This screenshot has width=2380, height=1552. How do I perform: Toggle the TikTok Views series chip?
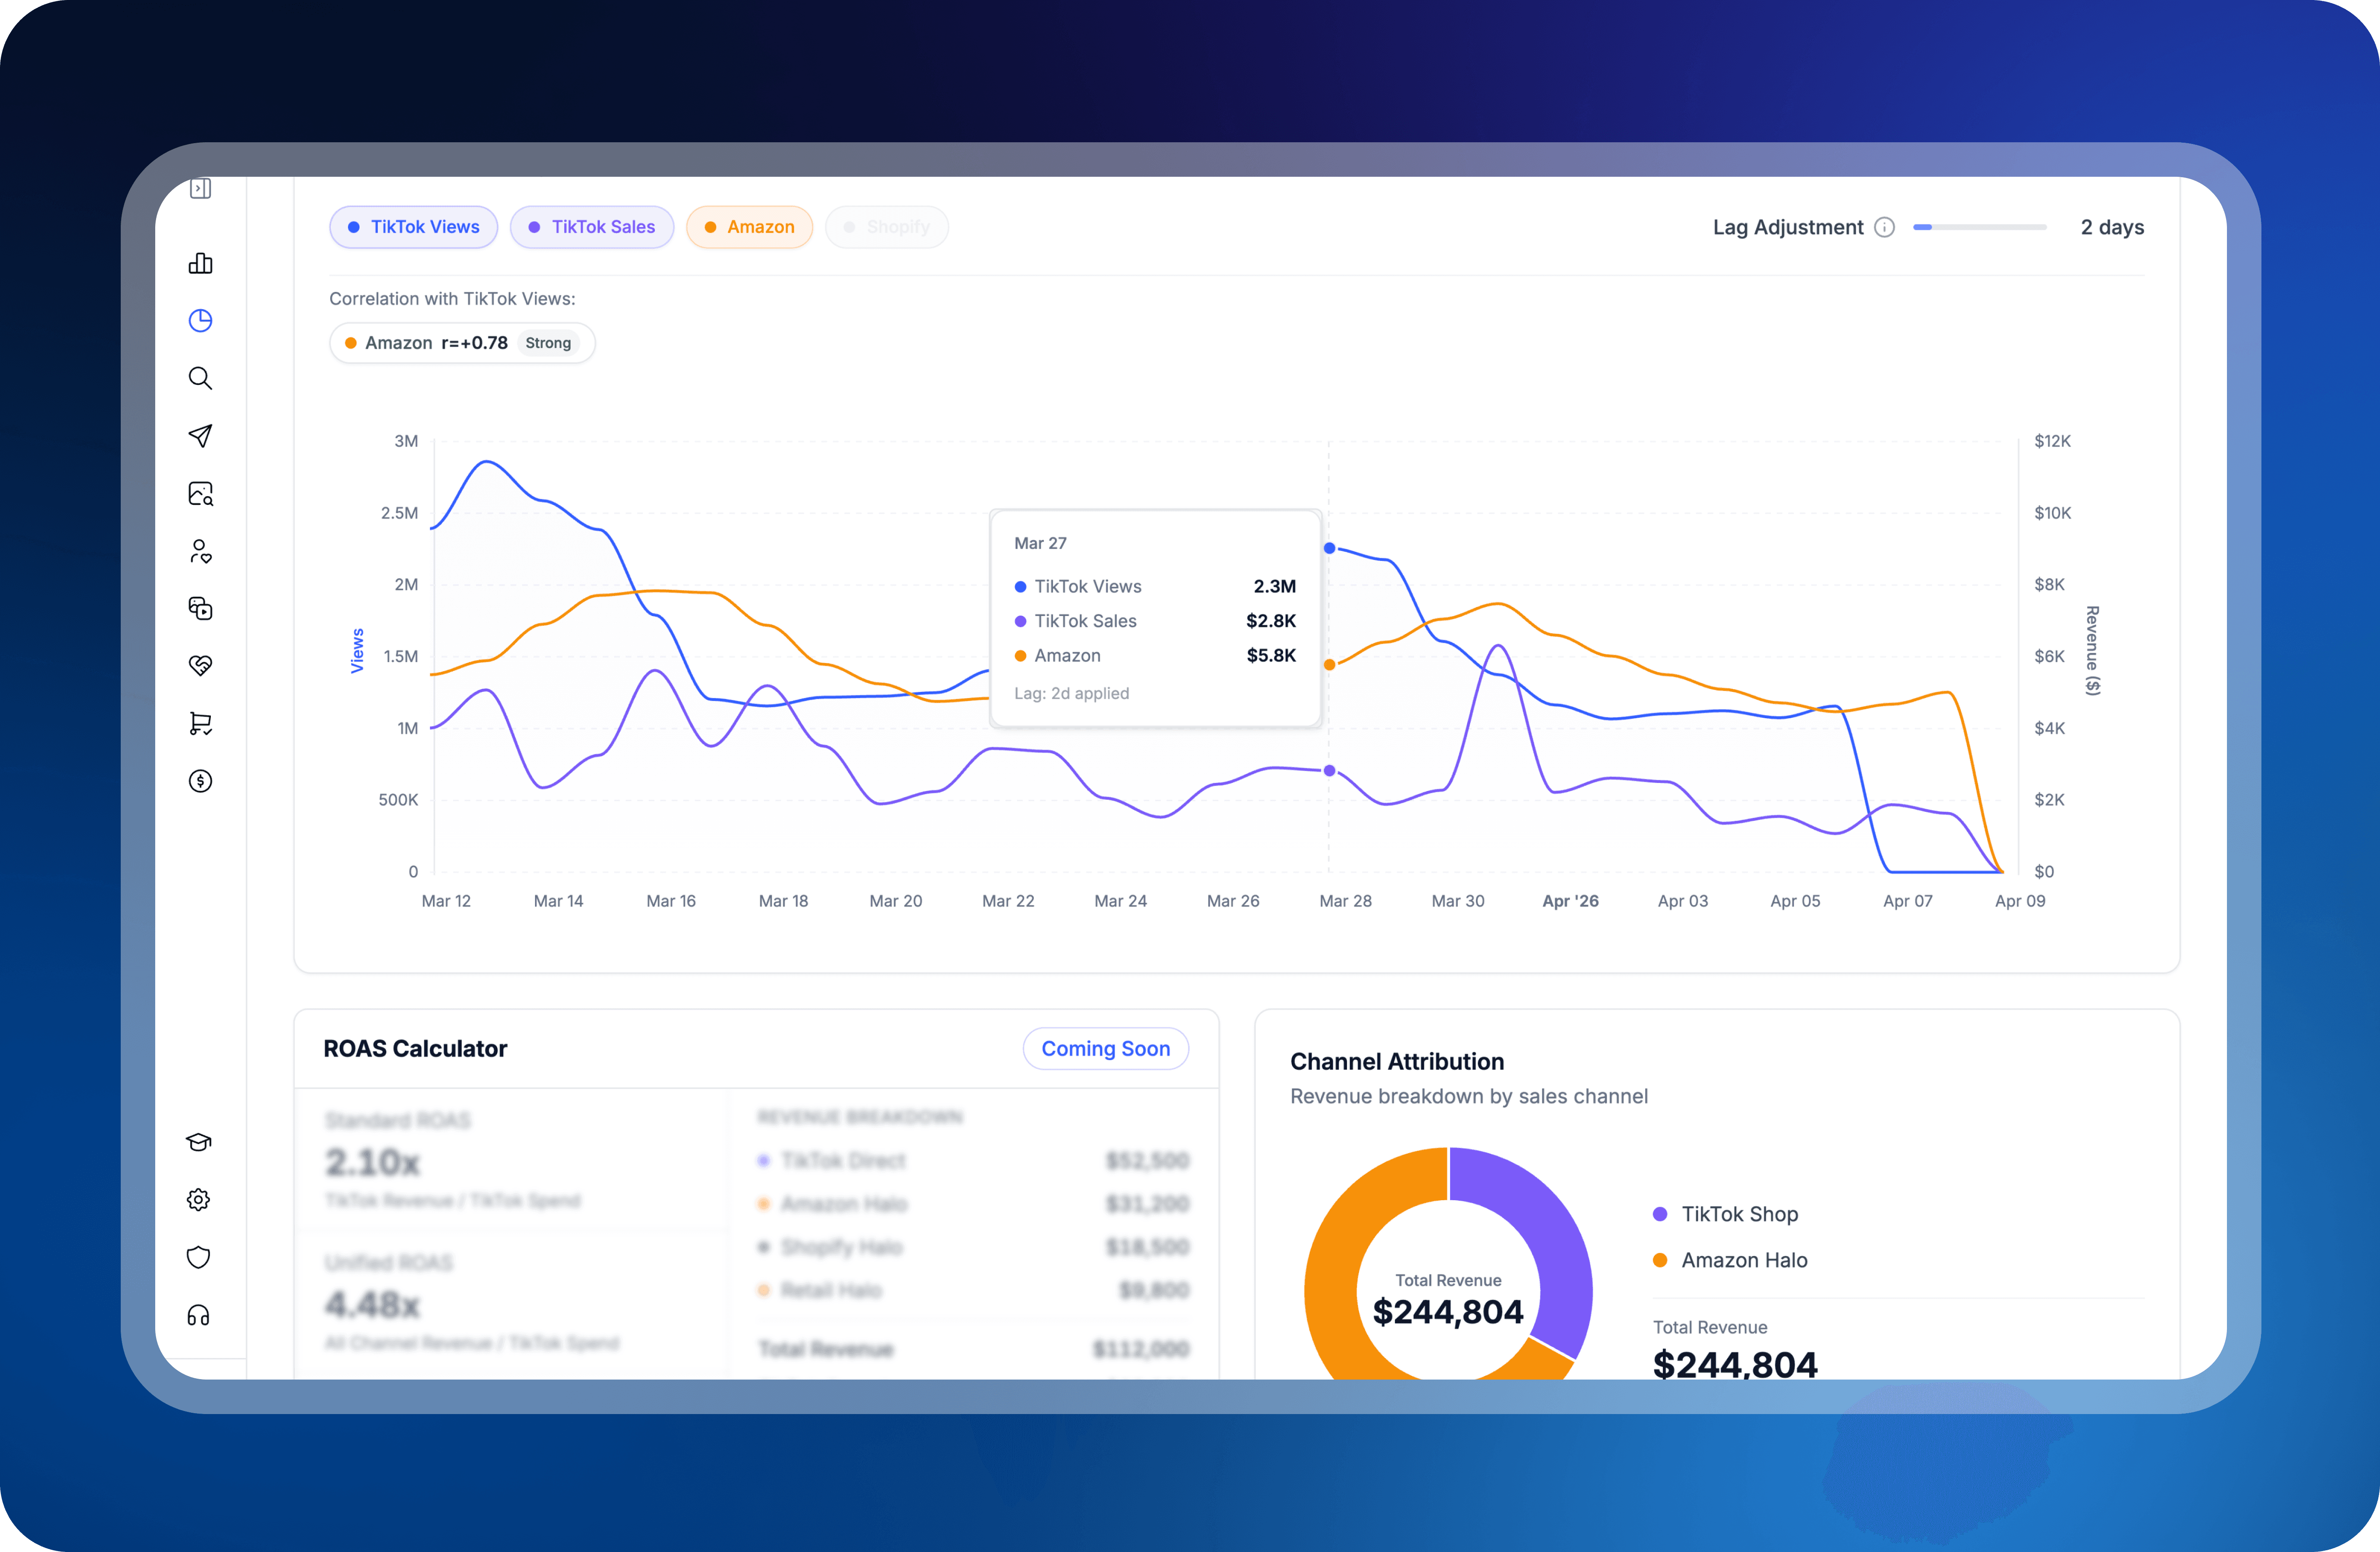pyautogui.click(x=414, y=227)
